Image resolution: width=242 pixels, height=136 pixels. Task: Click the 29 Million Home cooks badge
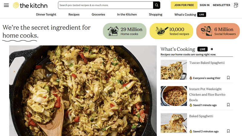tap(125, 31)
